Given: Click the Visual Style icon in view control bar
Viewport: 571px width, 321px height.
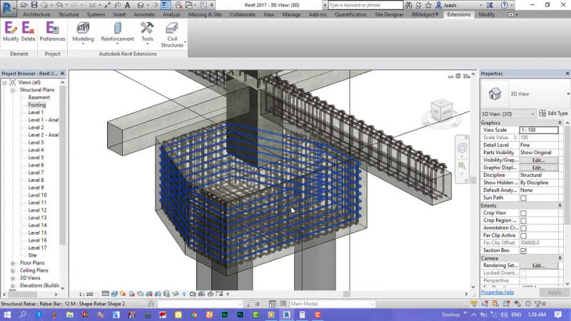Looking at the screenshot, I should pyautogui.click(x=114, y=294).
